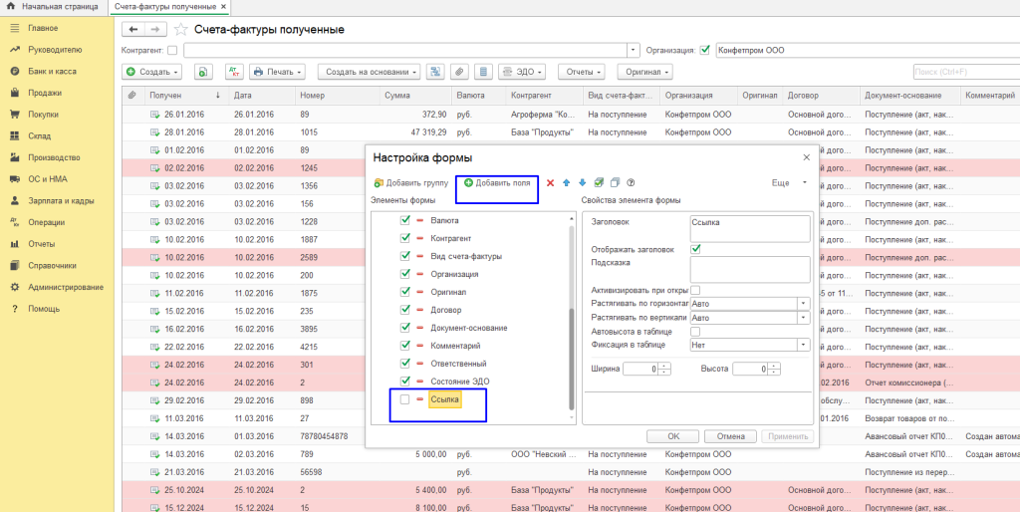Mark invoice list as favorite with star icon
Viewport: 1020px width, 512px height.
coord(181,29)
